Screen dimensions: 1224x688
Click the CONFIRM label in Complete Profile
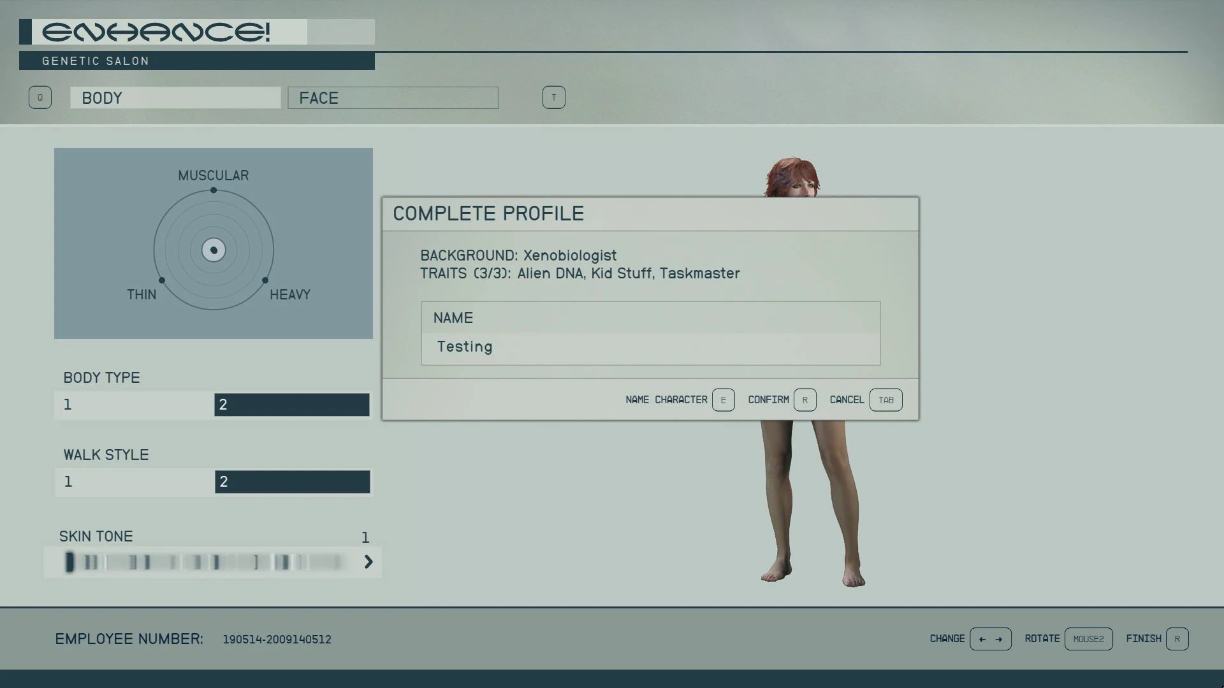(768, 400)
